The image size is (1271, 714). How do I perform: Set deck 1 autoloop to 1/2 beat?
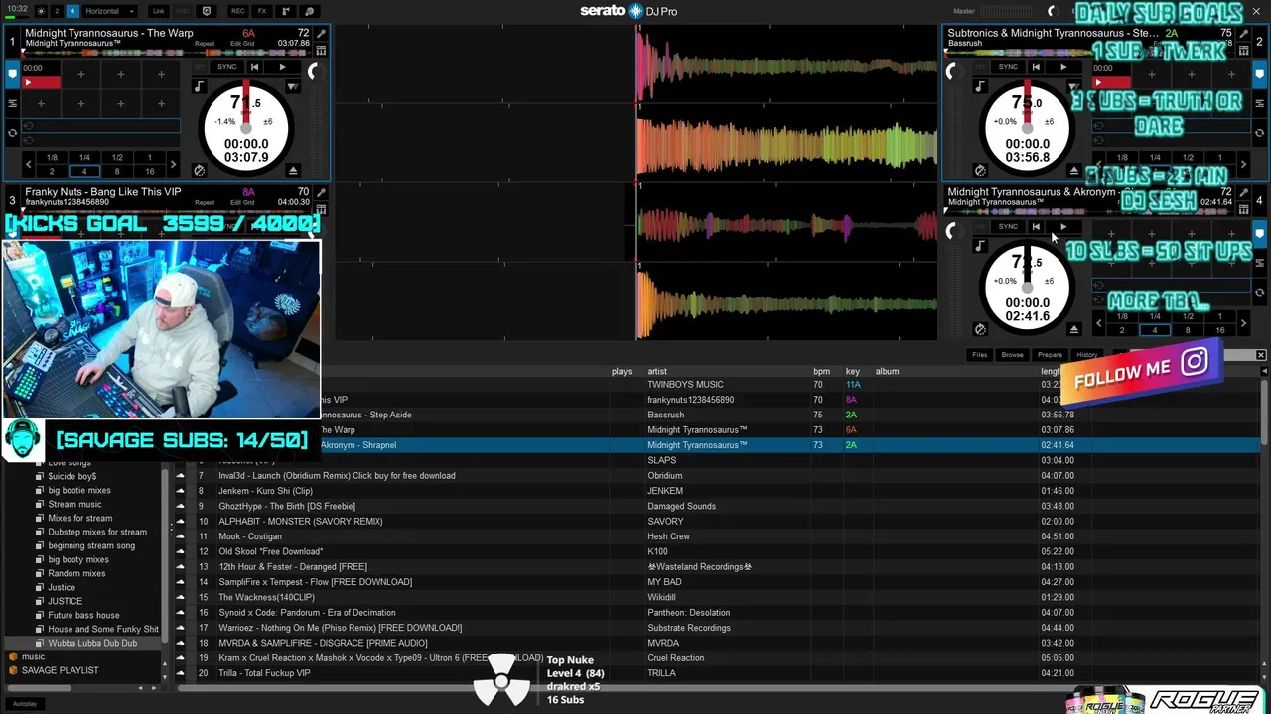[117, 157]
